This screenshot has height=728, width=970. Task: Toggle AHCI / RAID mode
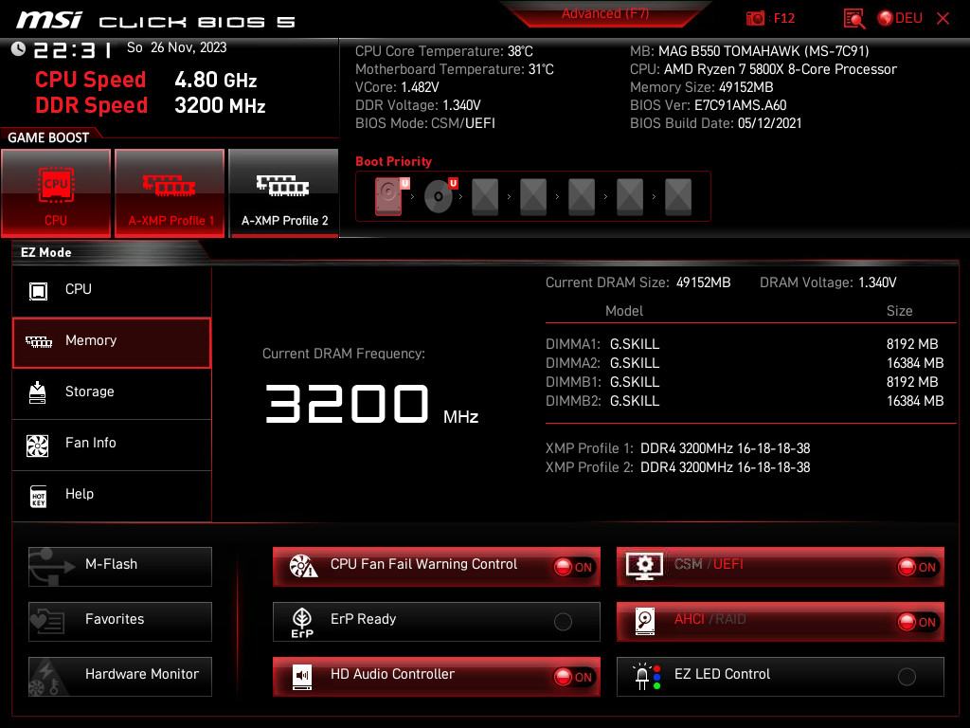pos(781,622)
